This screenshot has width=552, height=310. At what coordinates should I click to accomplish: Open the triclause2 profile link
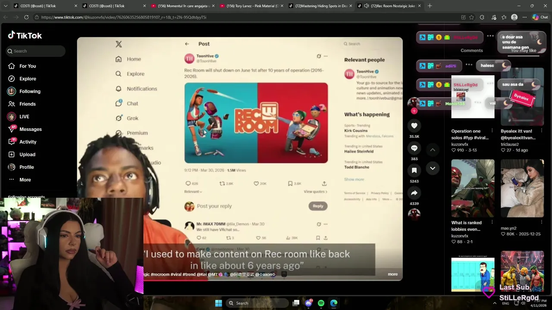click(x=510, y=144)
